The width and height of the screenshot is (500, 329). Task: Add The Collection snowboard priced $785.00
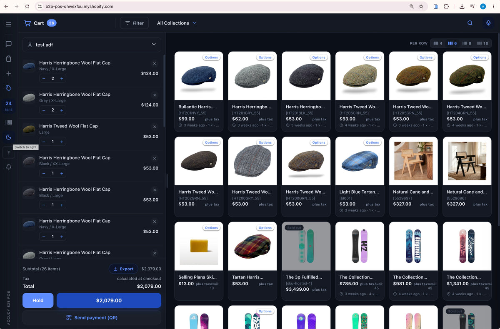(360, 261)
